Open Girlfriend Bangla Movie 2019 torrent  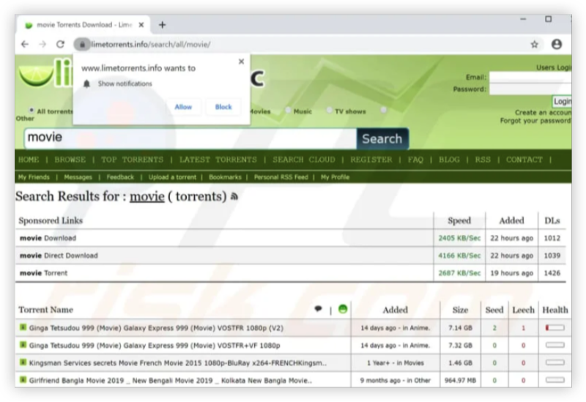171,380
